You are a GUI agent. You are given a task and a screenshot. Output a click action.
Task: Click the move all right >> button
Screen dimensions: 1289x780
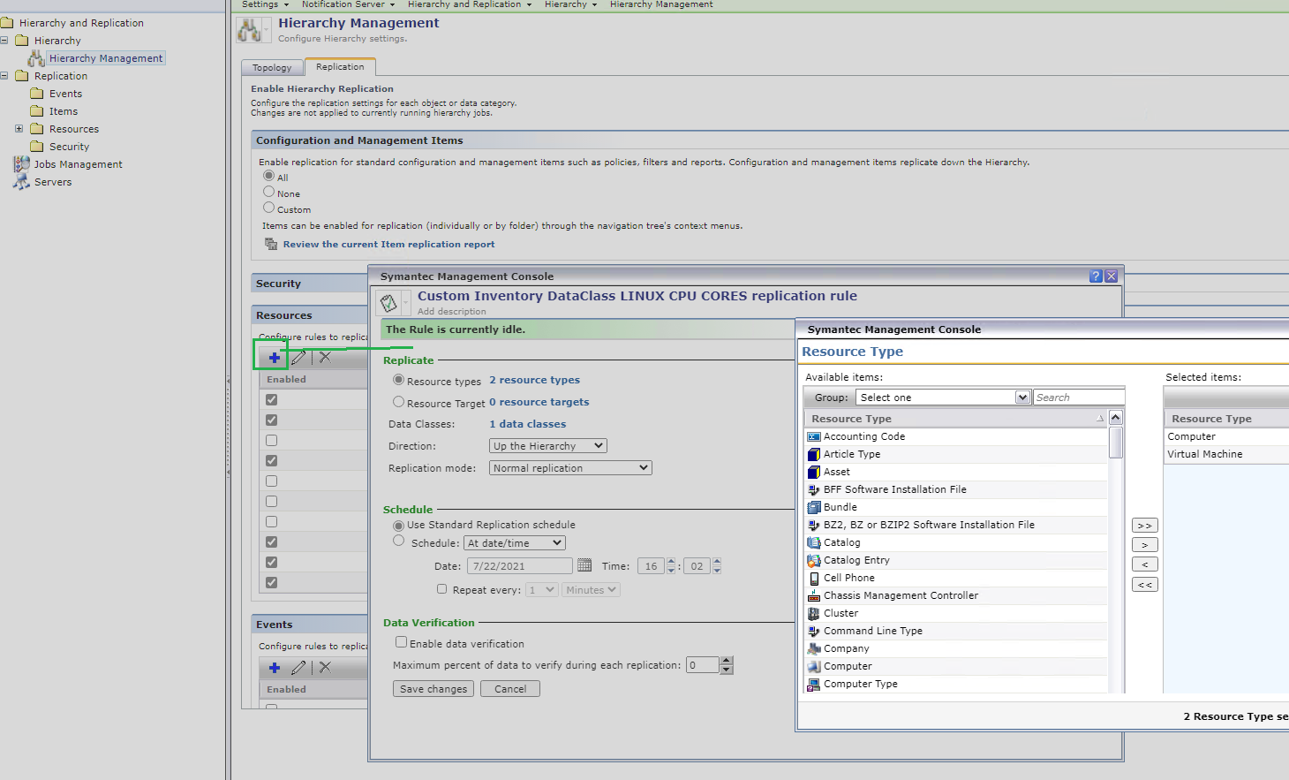1144,526
